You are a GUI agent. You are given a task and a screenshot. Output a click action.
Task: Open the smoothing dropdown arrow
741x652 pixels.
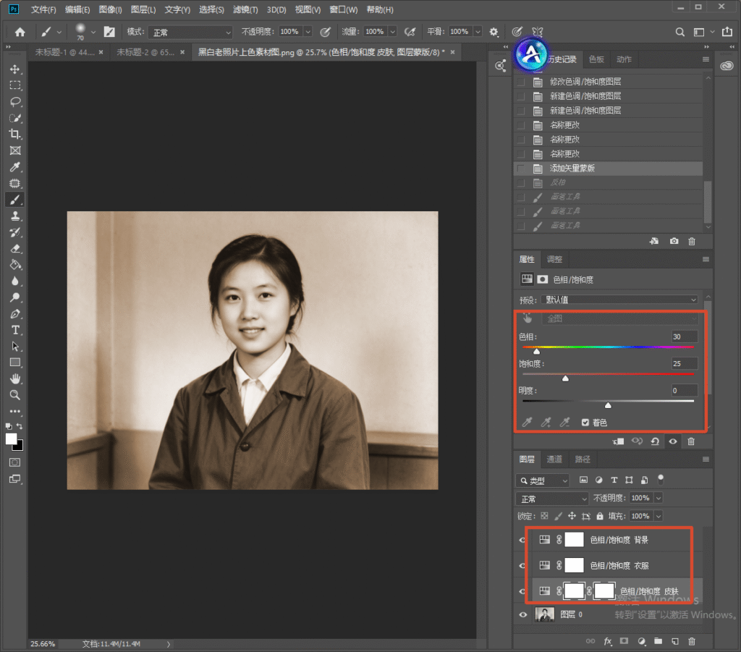click(x=478, y=32)
